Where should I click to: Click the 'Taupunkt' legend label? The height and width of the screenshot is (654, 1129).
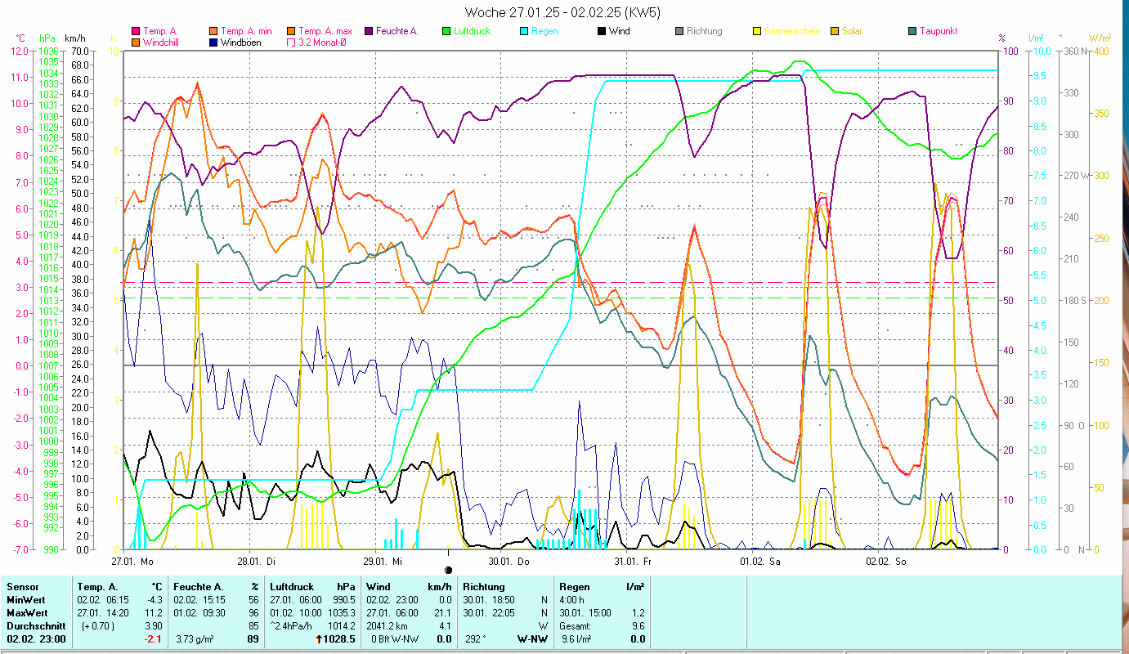point(939,31)
